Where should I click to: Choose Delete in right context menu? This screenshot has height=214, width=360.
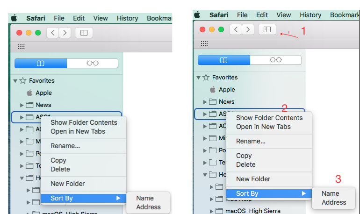pos(269,164)
